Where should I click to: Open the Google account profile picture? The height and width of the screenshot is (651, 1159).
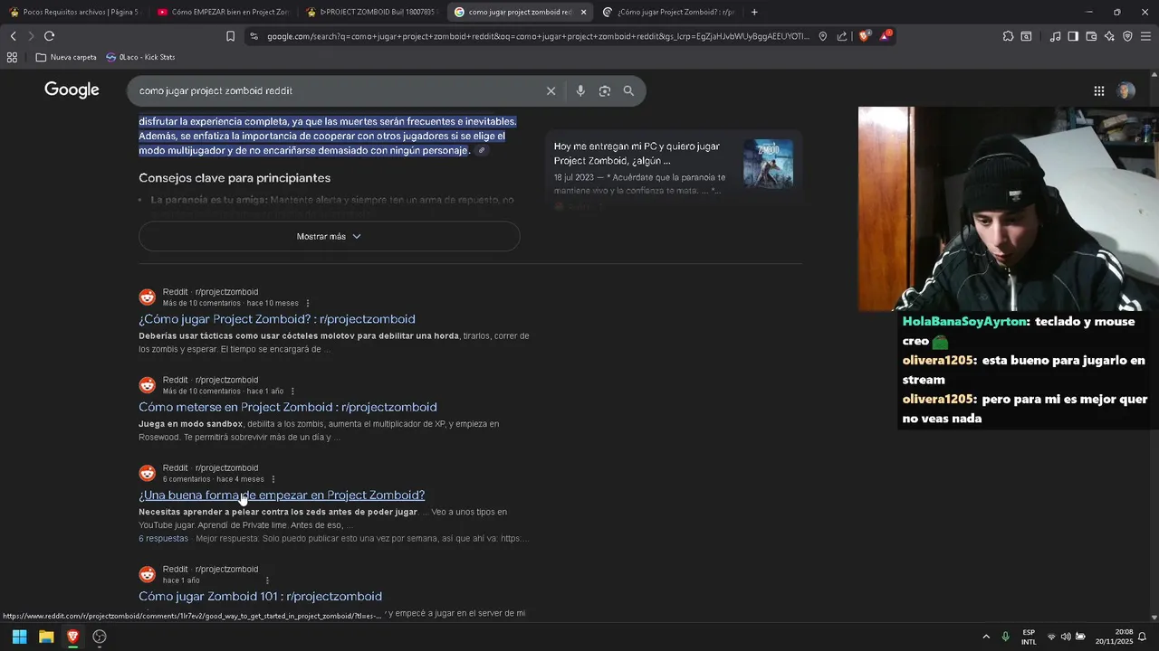click(x=1125, y=90)
